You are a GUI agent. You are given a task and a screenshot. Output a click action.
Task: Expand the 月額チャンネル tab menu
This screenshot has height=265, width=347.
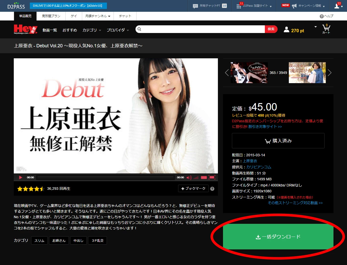tap(98, 16)
